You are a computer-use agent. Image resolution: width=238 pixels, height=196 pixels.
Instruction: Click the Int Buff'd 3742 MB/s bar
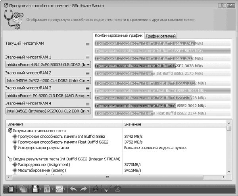[x=163, y=44]
